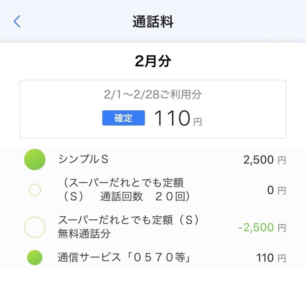Click green circle beside 通信サービス「0570等」
The height and width of the screenshot is (284, 306).
(x=35, y=258)
